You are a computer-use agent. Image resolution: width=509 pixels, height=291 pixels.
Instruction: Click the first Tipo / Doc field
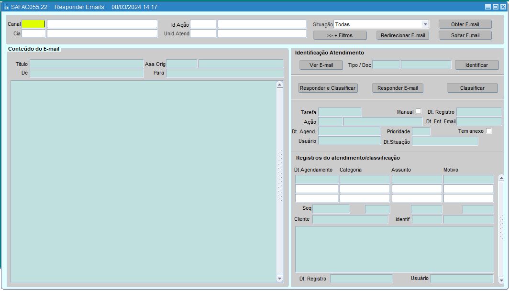point(386,65)
